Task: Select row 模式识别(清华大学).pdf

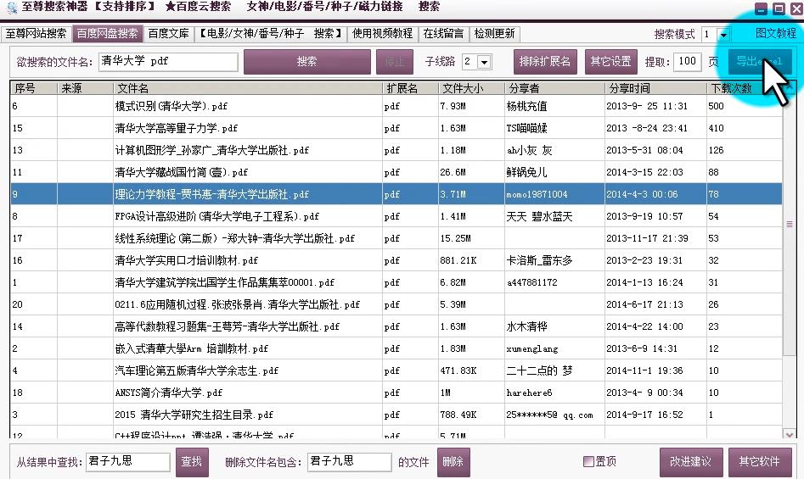Action: (x=396, y=107)
